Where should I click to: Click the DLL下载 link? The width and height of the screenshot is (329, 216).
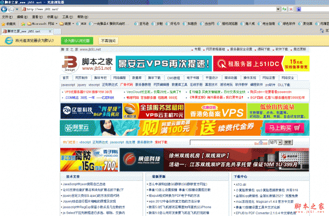pos(284,85)
